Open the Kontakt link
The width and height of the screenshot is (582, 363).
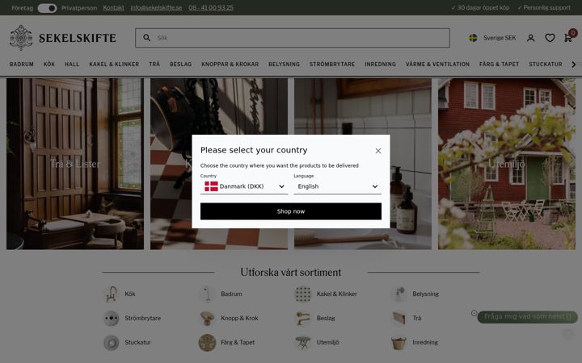point(114,8)
